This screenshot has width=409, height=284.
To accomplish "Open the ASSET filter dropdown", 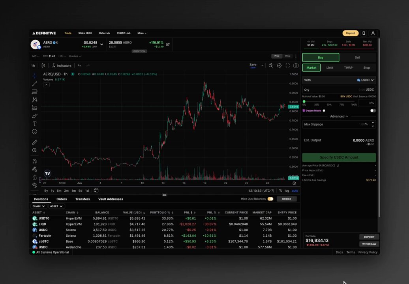I will tap(56, 206).
